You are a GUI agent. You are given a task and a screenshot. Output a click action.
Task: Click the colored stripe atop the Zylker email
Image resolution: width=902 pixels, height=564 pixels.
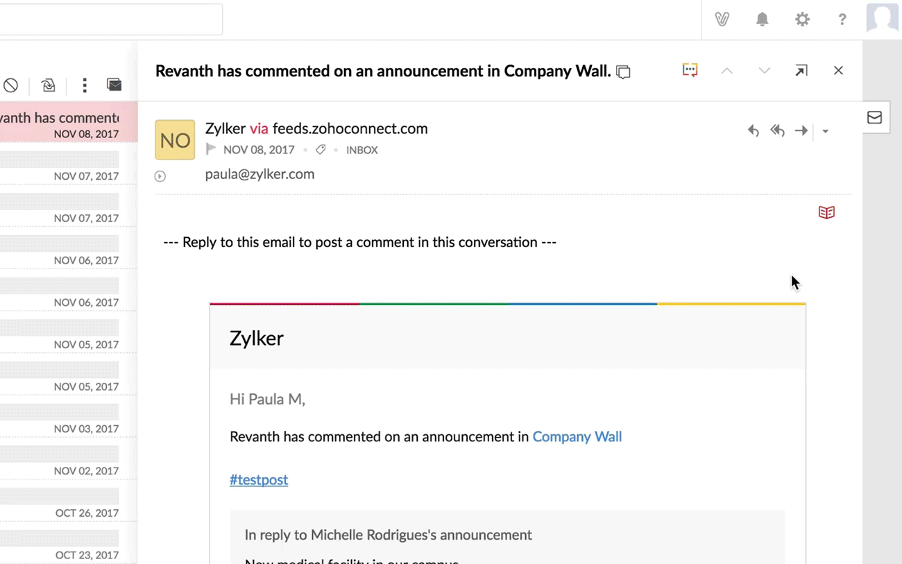[x=507, y=304]
